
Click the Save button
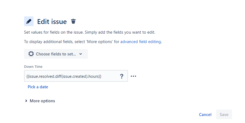click(x=224, y=115)
